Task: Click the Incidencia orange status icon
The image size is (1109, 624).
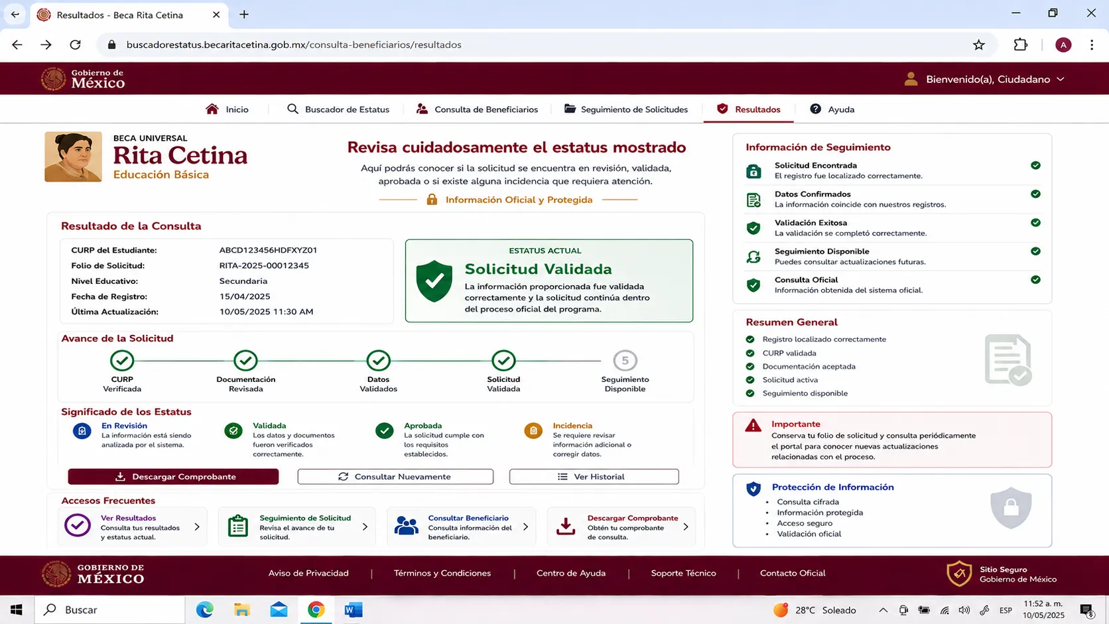Action: tap(533, 431)
